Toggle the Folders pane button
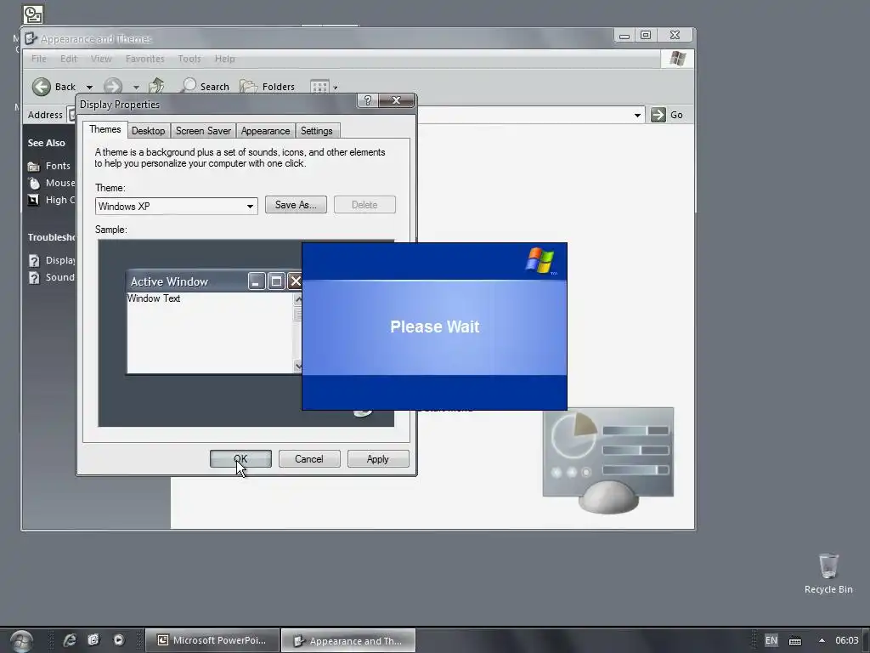 coord(268,87)
